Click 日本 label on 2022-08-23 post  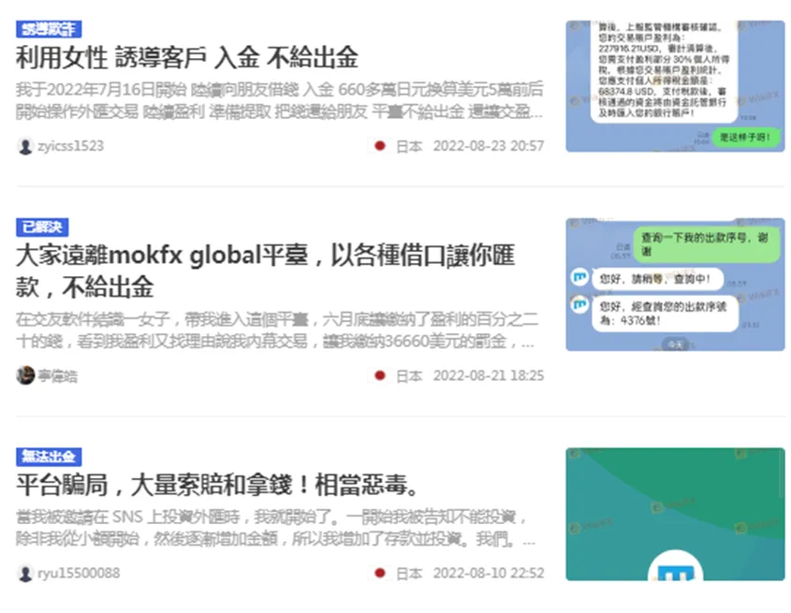409,146
